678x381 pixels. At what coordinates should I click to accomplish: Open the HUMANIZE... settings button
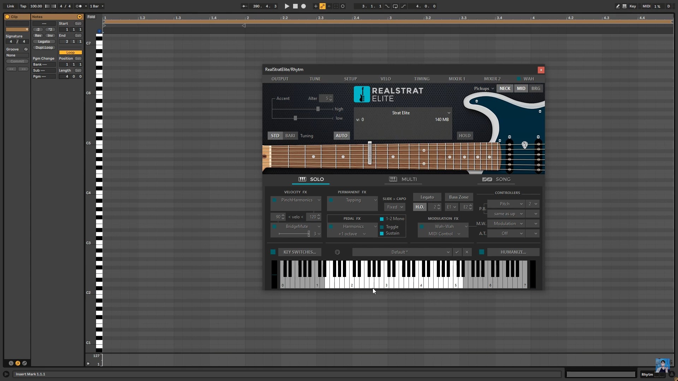tap(513, 252)
